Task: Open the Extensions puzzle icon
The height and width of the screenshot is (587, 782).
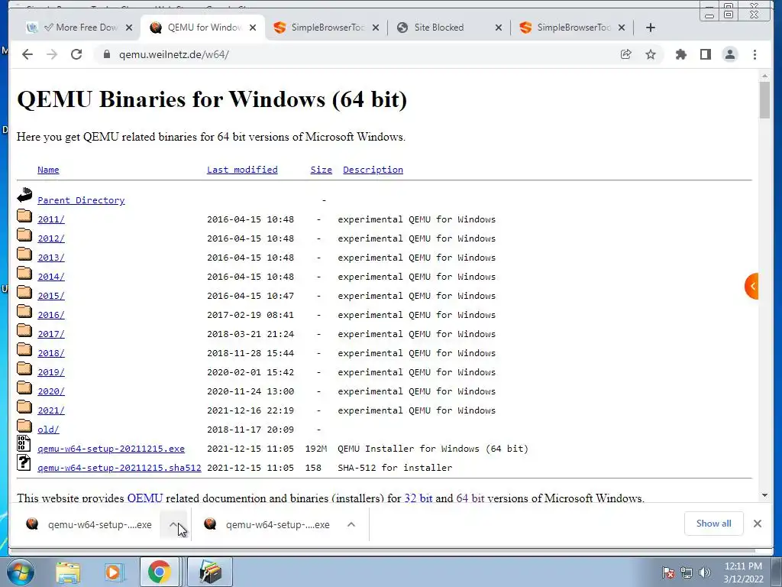Action: pos(680,54)
